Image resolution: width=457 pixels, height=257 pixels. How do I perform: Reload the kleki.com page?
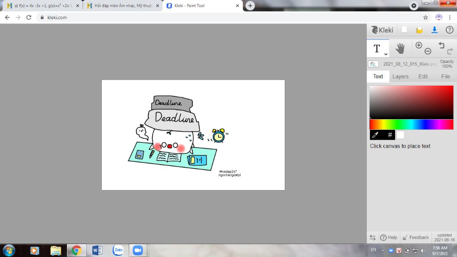tap(29, 17)
